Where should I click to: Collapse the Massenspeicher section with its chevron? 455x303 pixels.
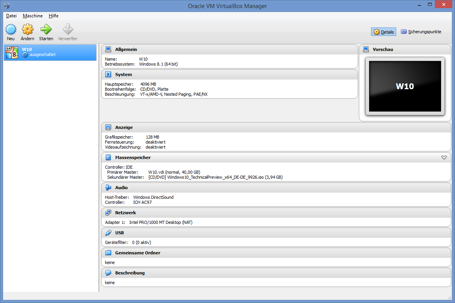pos(444,157)
